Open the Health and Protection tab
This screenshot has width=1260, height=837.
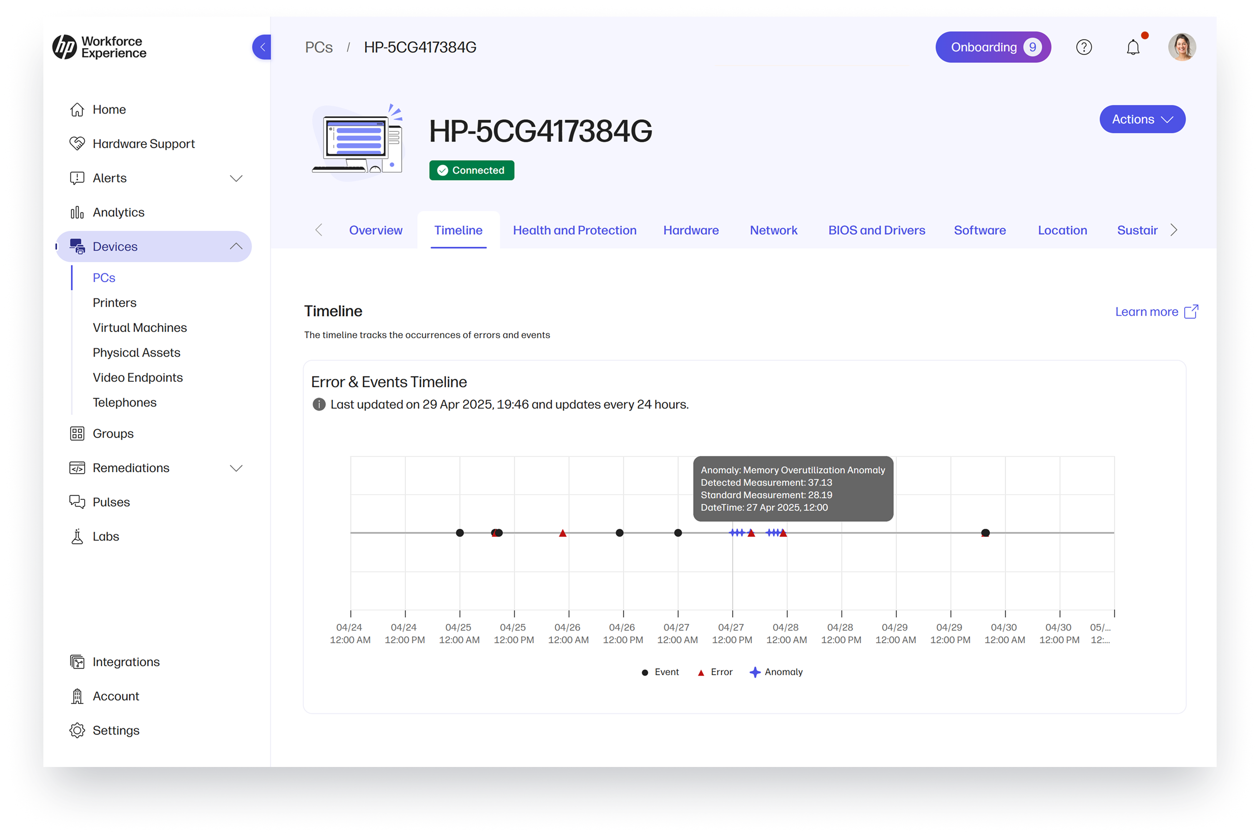click(x=575, y=230)
